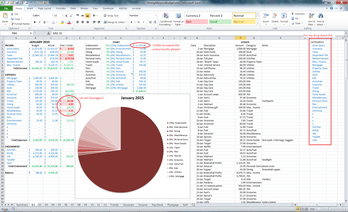Screen dimensions: 348x212
Task: Open the font size dropdown
Action: pyautogui.click(x=63, y=15)
